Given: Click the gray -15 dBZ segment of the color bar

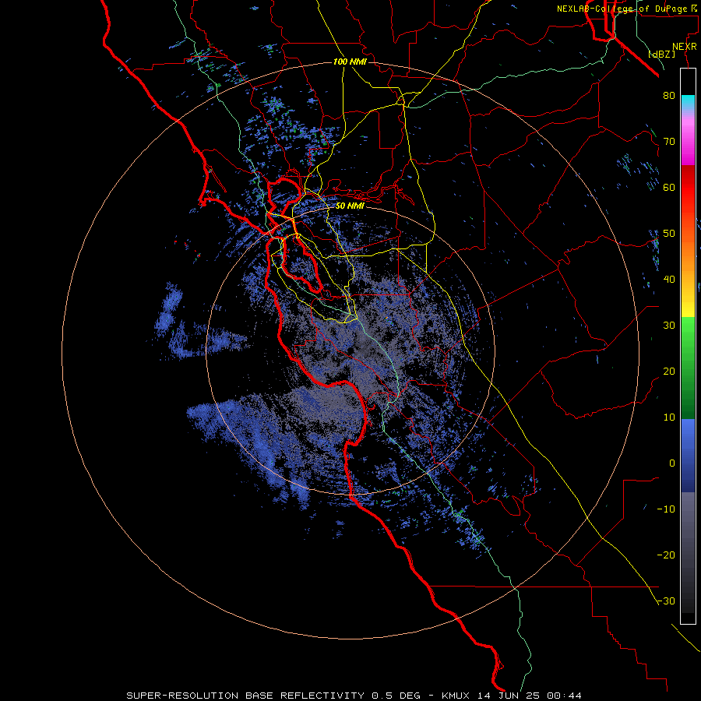Looking at the screenshot, I should 688,532.
